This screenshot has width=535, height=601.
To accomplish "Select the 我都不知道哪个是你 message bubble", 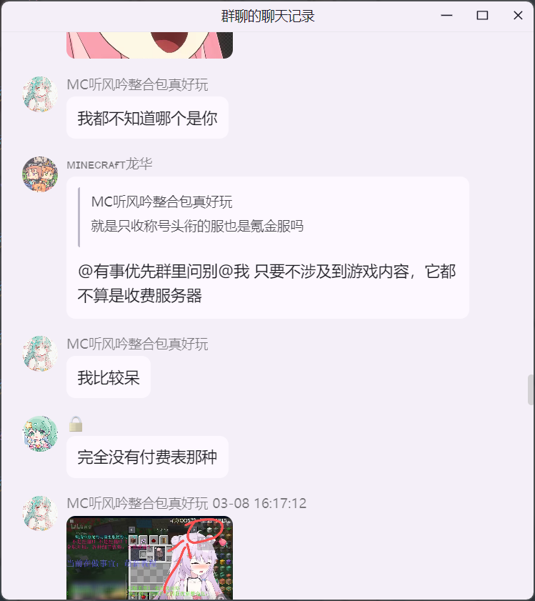I will pos(148,118).
